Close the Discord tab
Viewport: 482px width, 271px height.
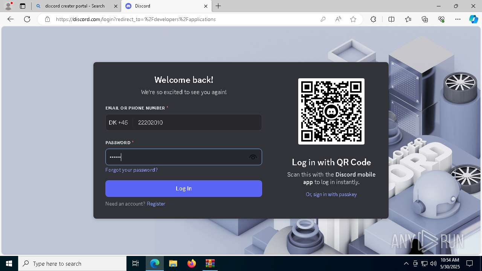(x=206, y=6)
